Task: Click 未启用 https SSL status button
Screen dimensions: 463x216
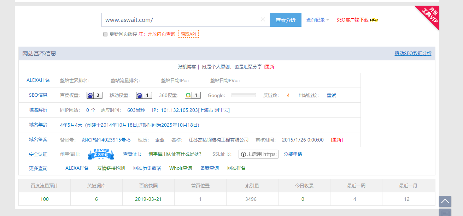Action: (258, 154)
